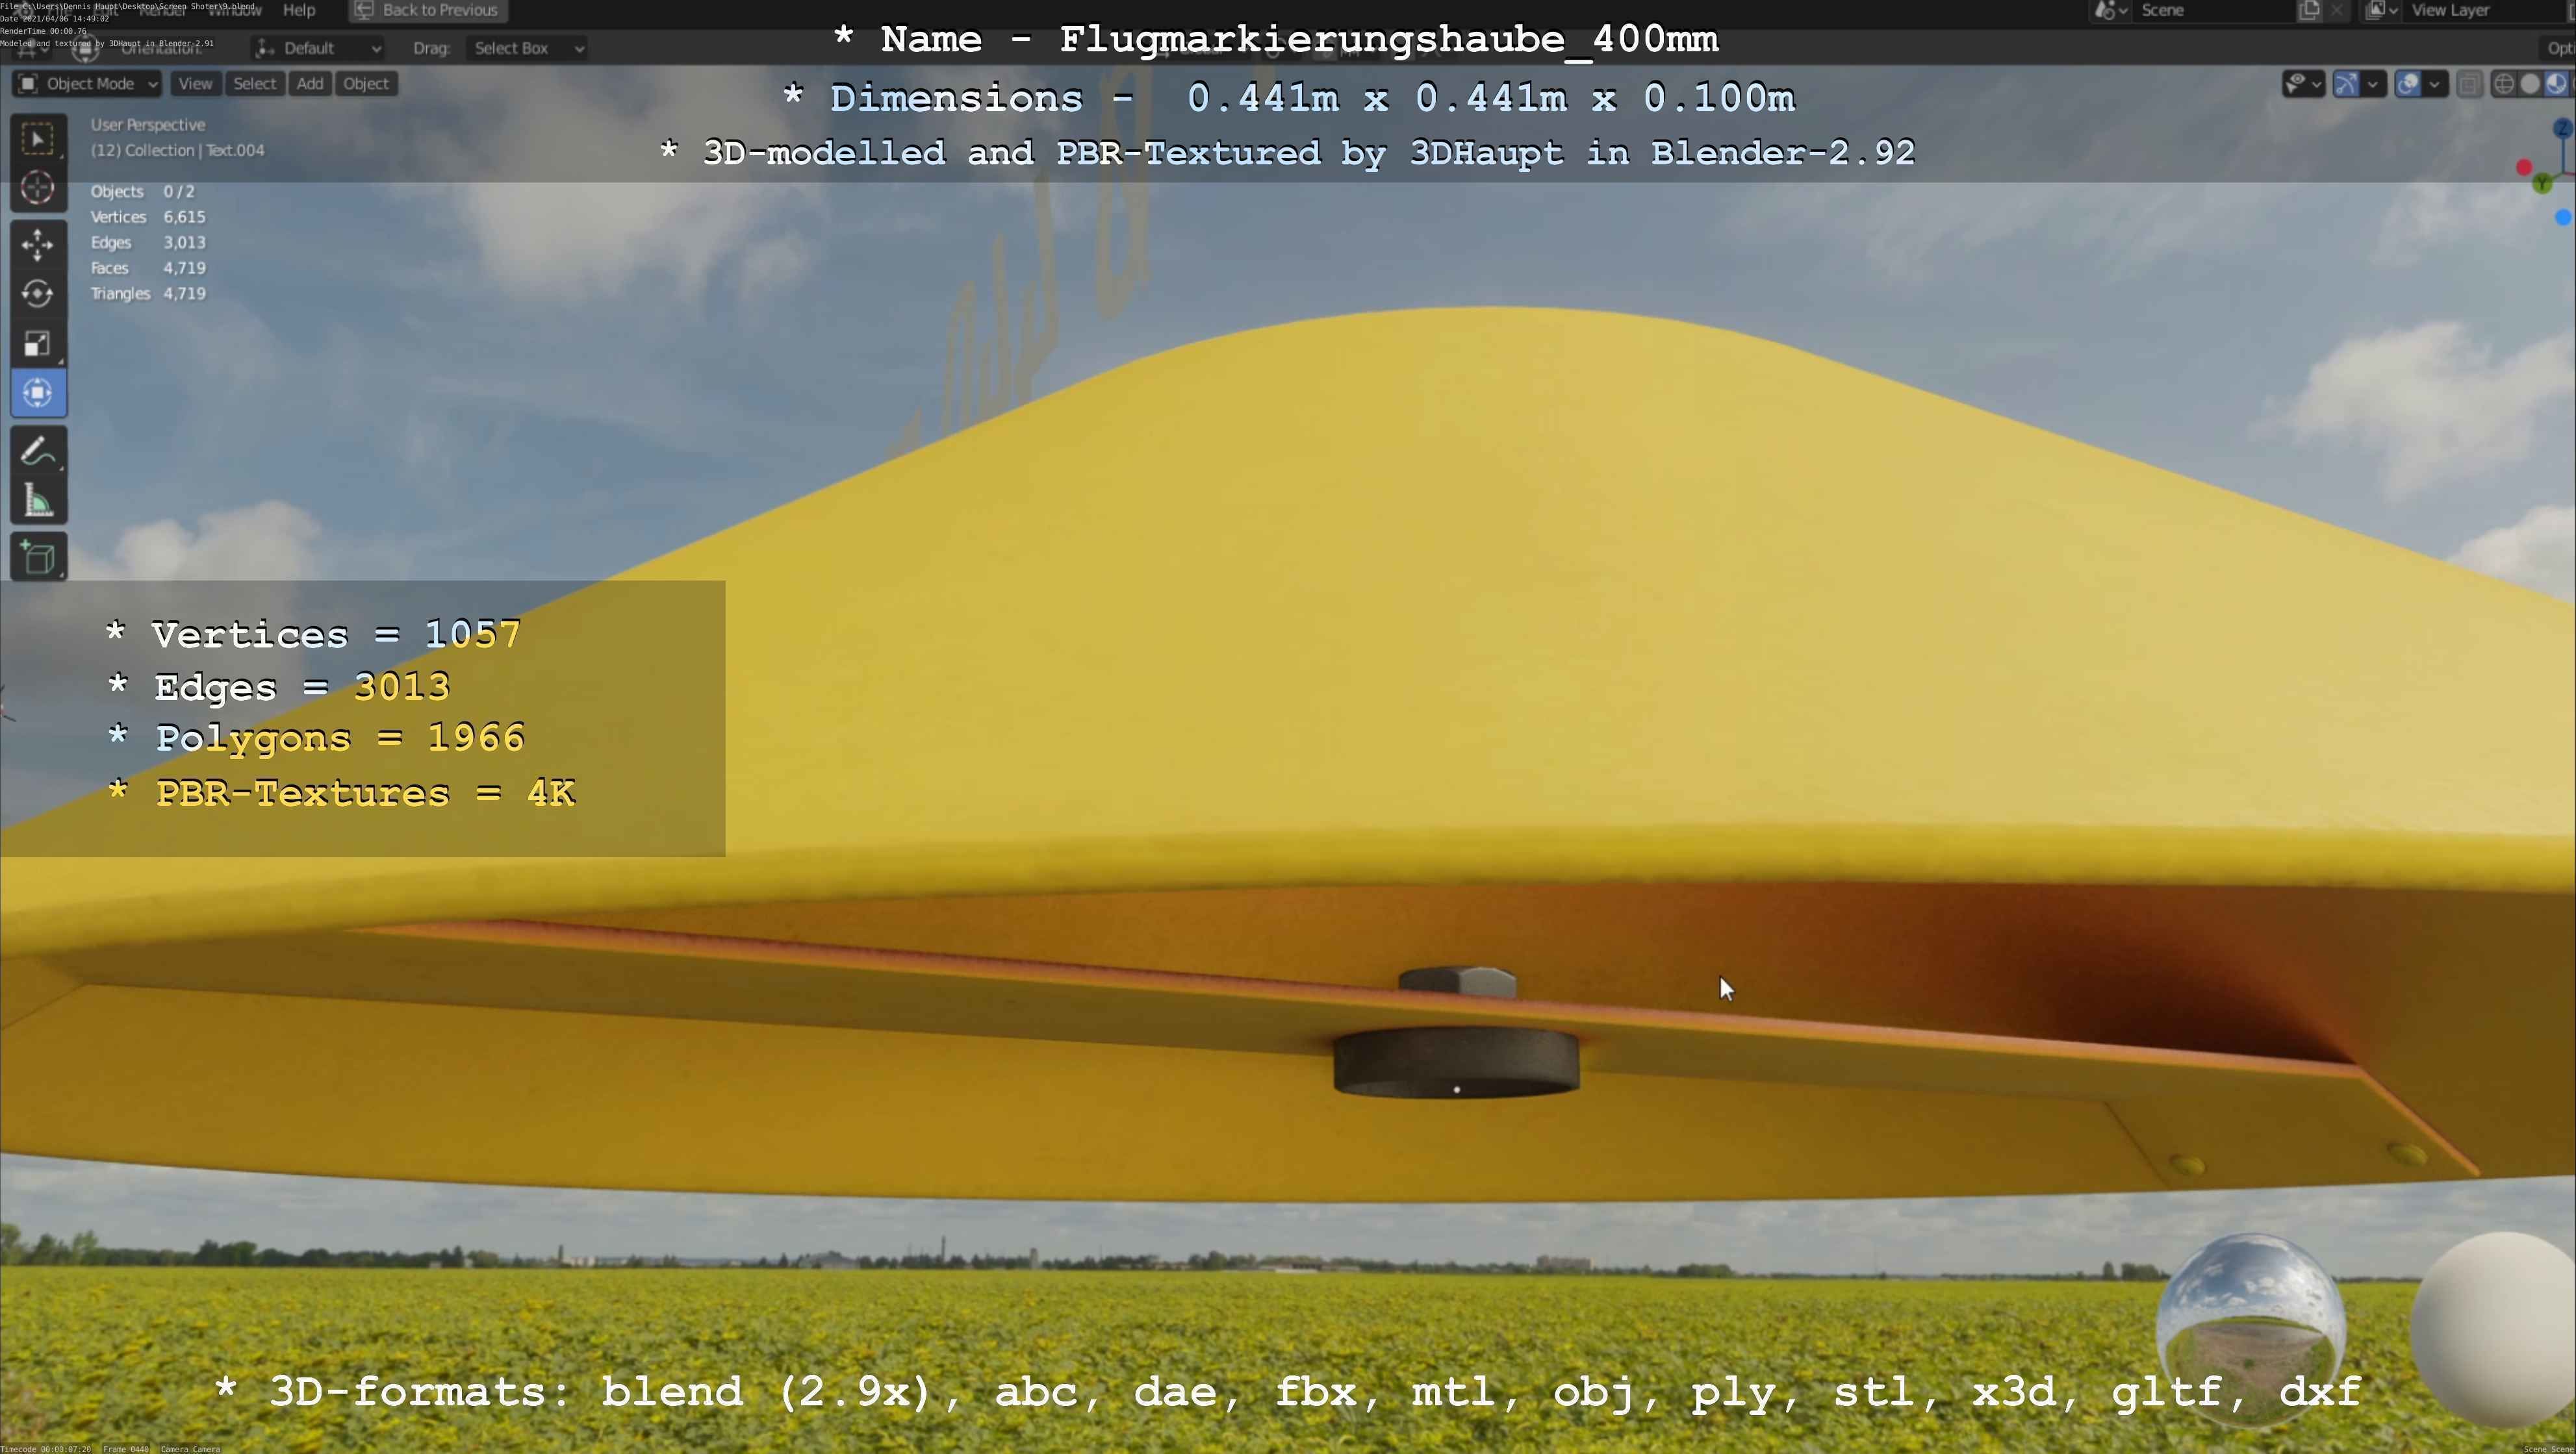The height and width of the screenshot is (1454, 2576).
Task: Click the remove scene X icon
Action: [x=2336, y=10]
